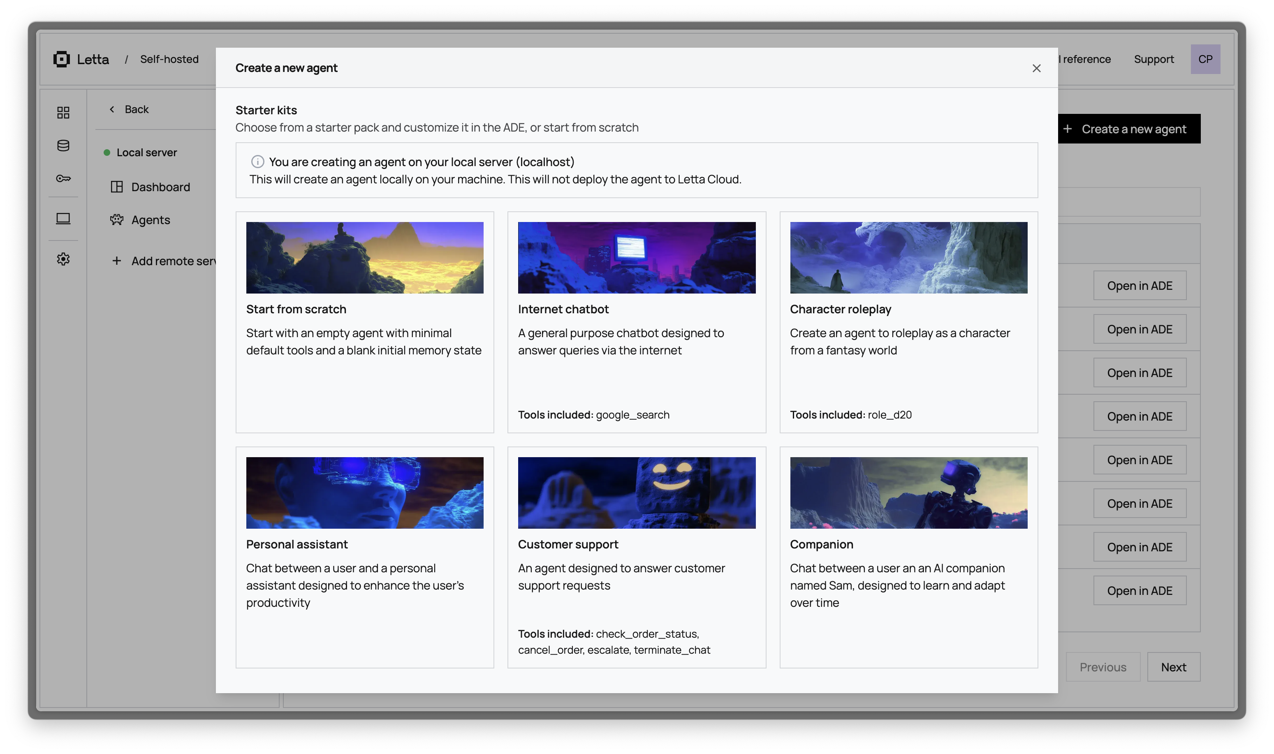The height and width of the screenshot is (754, 1274).
Task: Open the grid projects icon in sidebar
Action: [x=63, y=112]
